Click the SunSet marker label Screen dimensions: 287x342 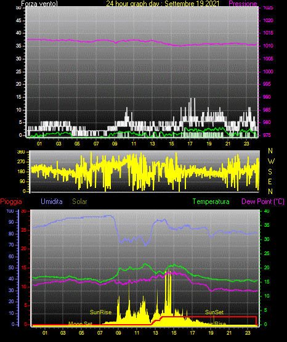click(214, 312)
